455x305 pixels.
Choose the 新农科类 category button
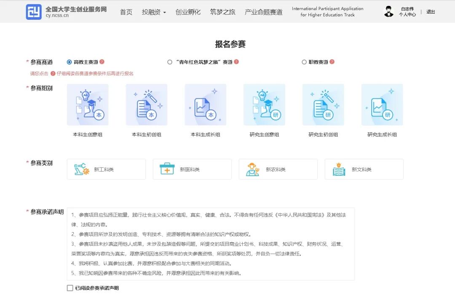click(278, 169)
